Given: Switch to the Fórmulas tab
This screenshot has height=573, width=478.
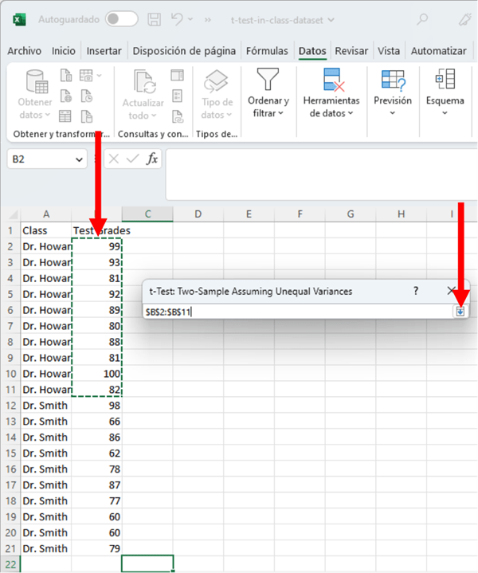Looking at the screenshot, I should point(267,51).
